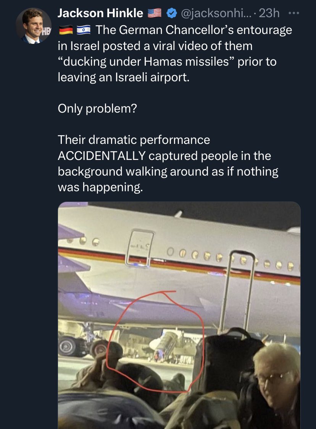
Task: Click the line "leaving an Israeli airport."
Action: [x=123, y=77]
